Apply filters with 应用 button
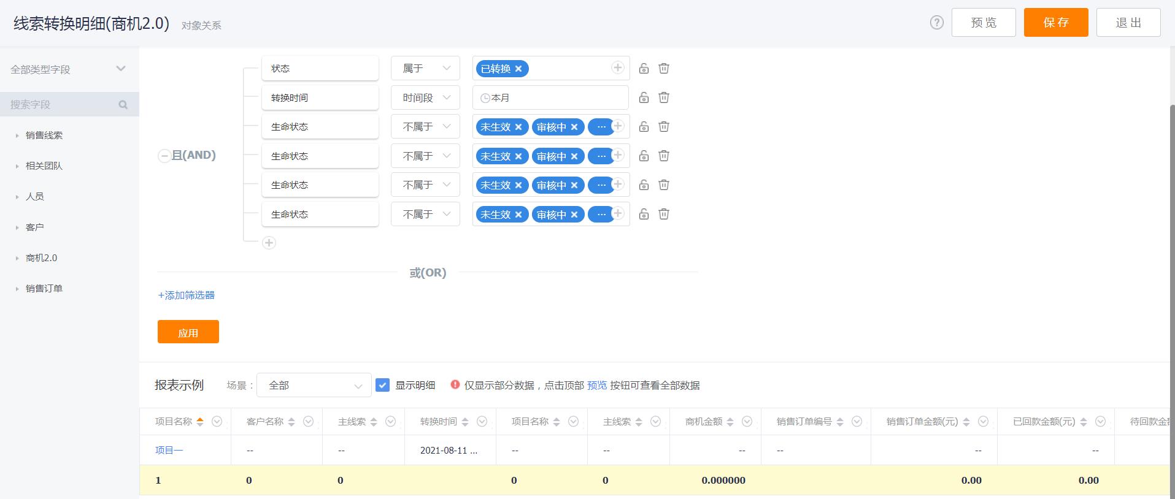Viewport: 1175px width, 499px height. [x=188, y=332]
